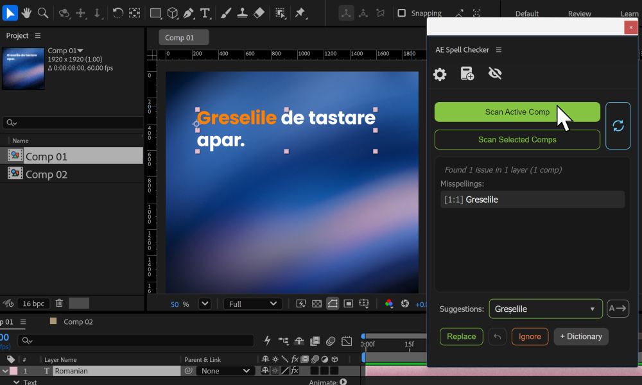Click the Ignore button
The height and width of the screenshot is (385, 642).
[530, 336]
